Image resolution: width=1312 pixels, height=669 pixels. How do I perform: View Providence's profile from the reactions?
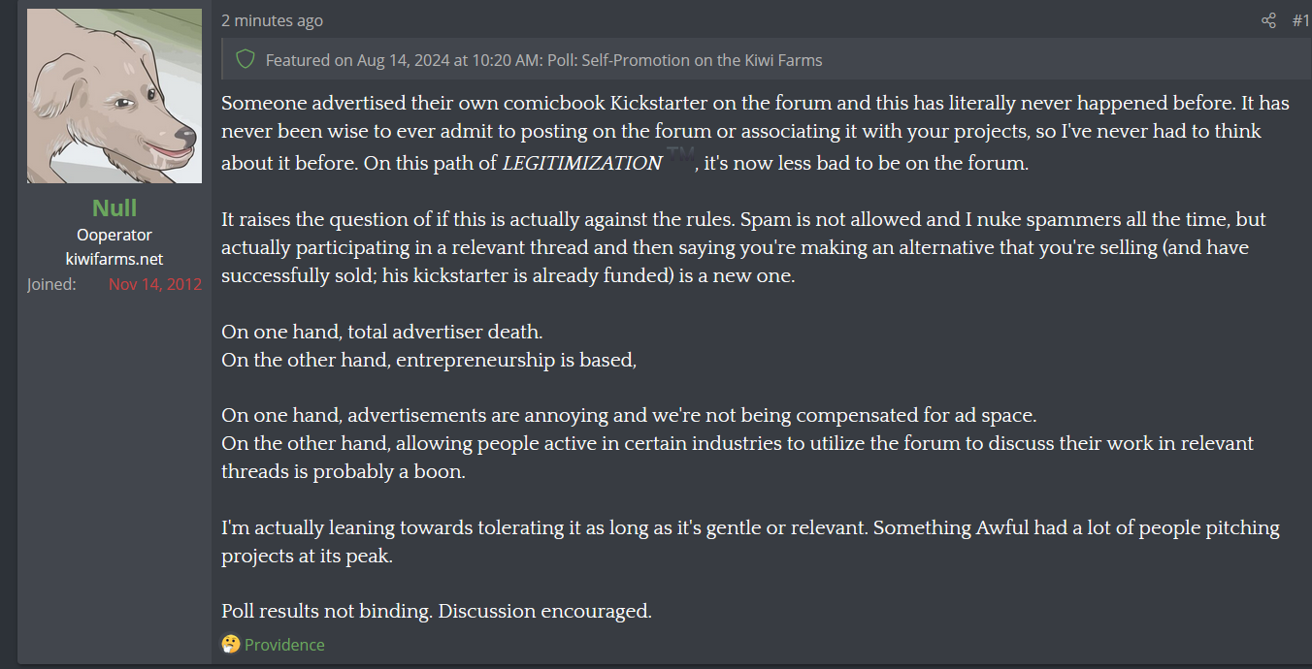pos(284,645)
